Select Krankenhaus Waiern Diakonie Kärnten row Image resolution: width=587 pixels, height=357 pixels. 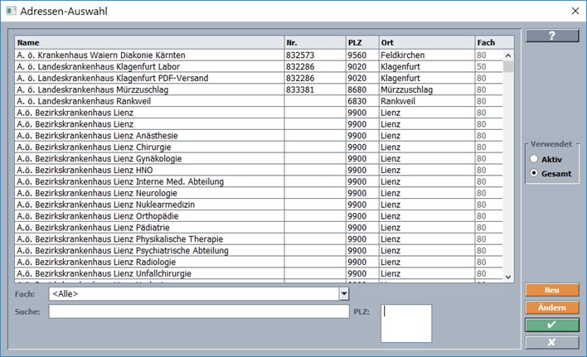point(259,55)
